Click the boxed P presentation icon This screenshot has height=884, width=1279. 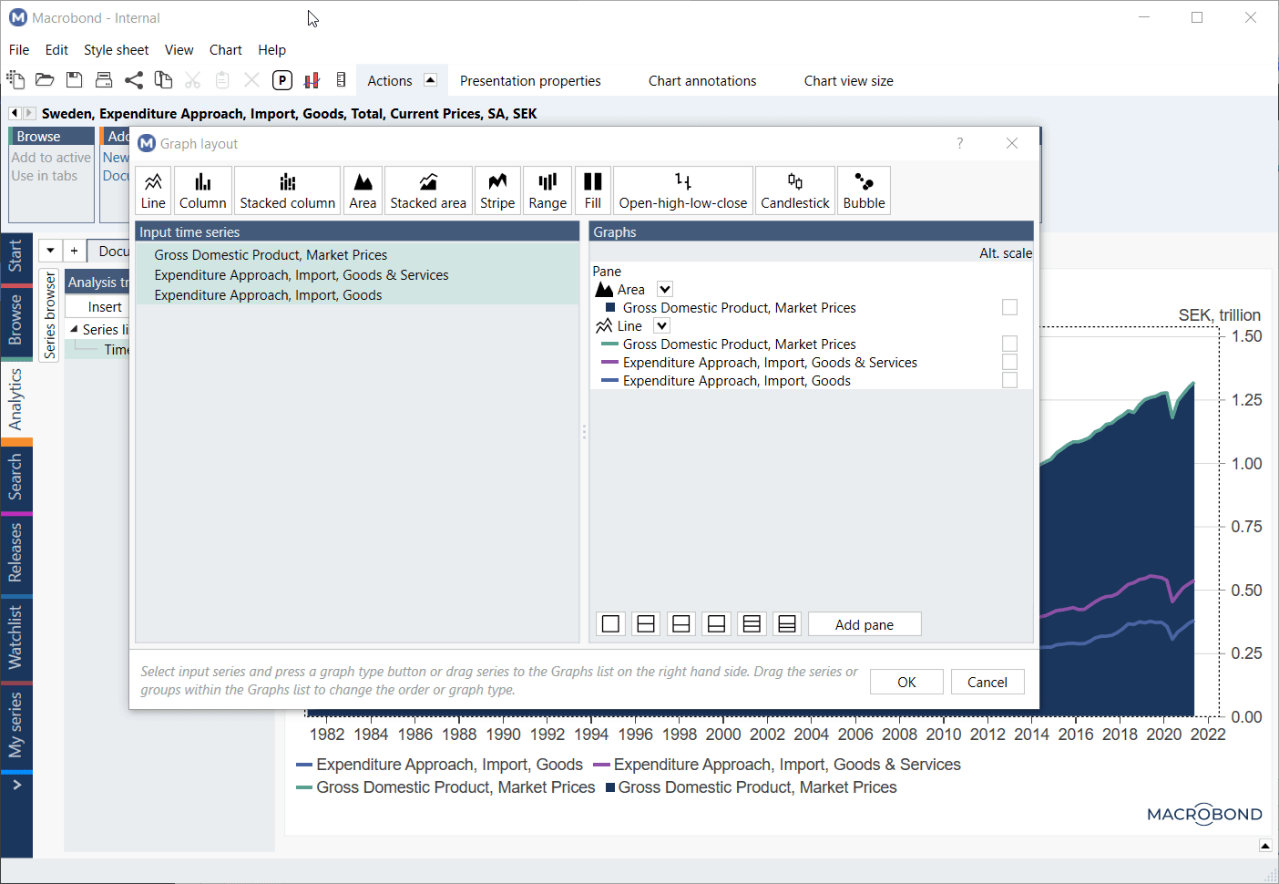[282, 80]
